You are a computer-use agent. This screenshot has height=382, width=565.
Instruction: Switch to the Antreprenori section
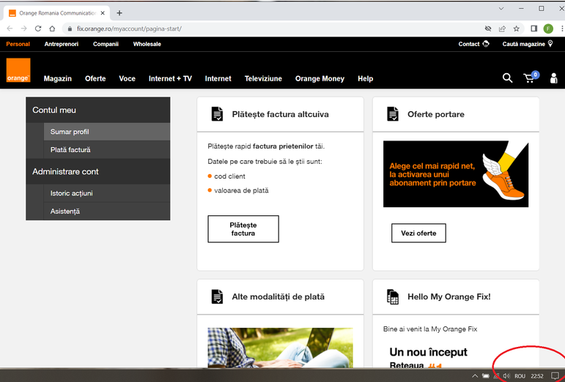pyautogui.click(x=62, y=44)
